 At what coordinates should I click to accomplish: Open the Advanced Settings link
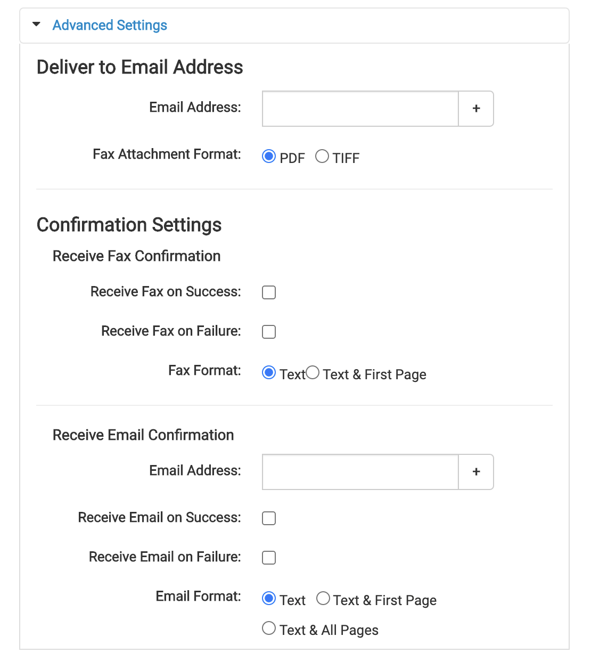pyautogui.click(x=110, y=25)
